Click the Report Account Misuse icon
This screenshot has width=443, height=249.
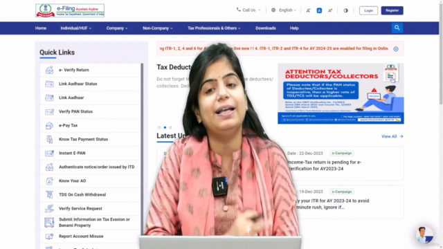[49, 237]
